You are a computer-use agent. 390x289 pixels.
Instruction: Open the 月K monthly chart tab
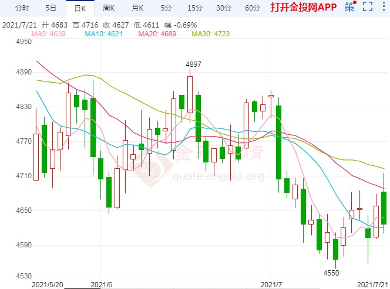click(x=137, y=8)
